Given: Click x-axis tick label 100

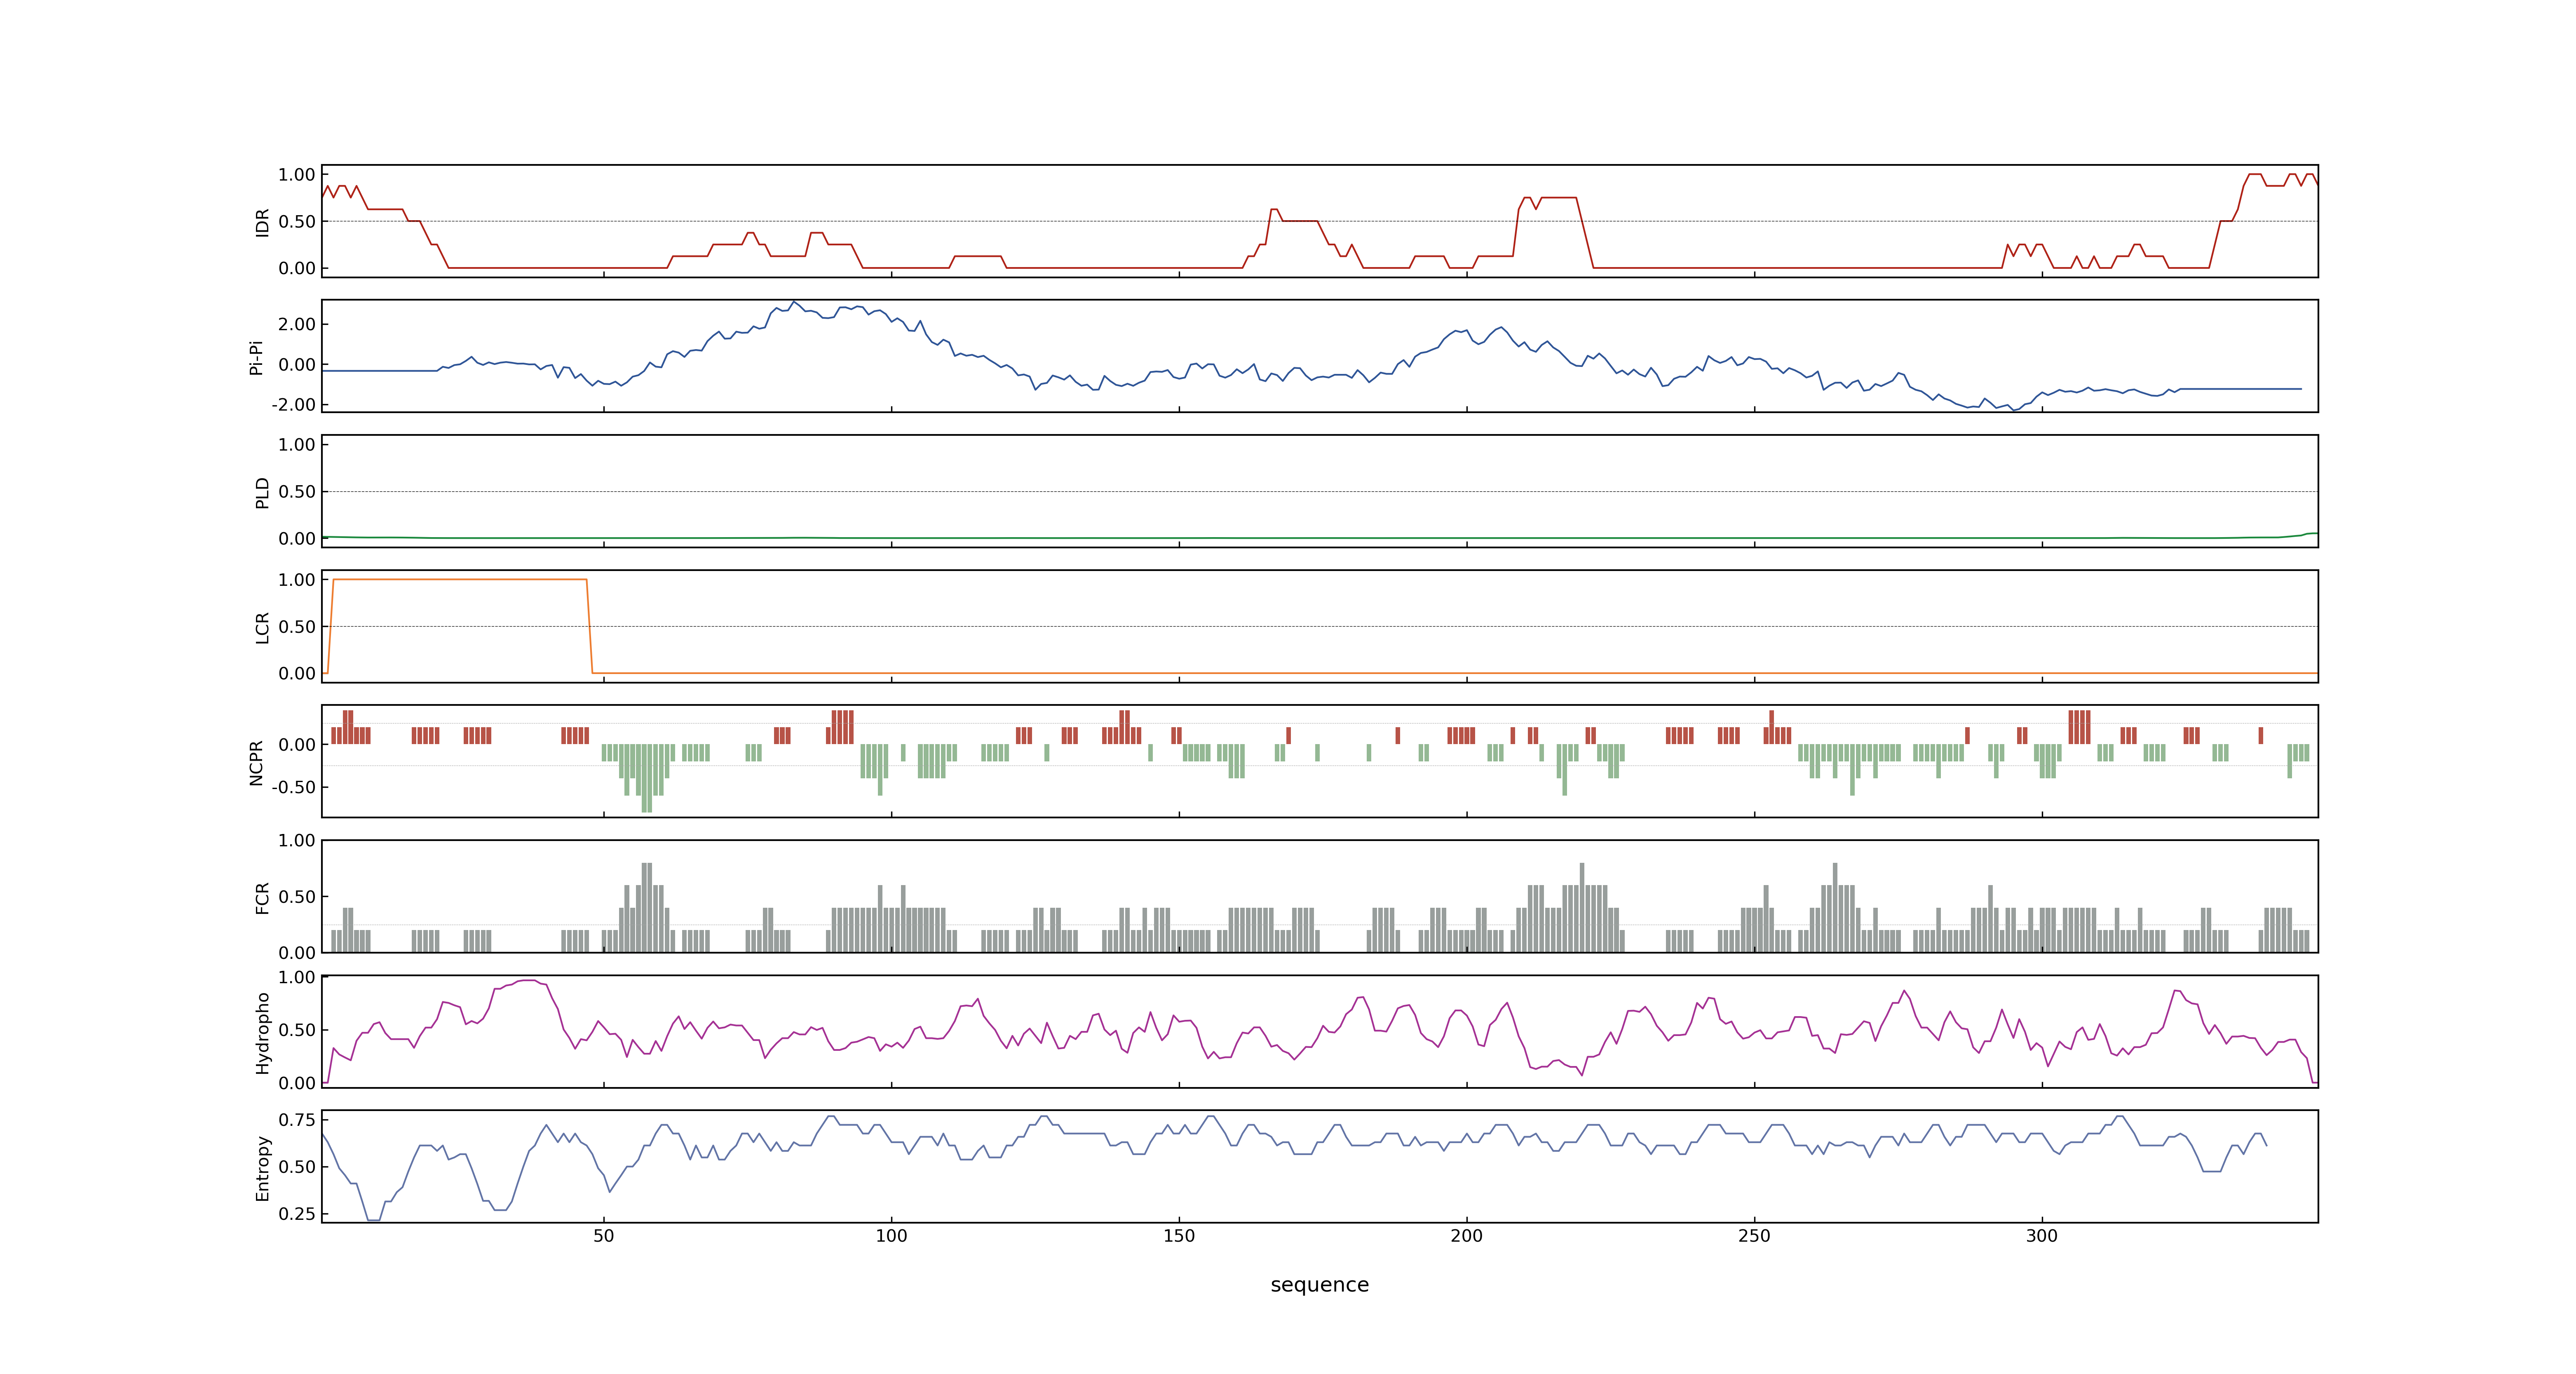Looking at the screenshot, I should point(891,1236).
